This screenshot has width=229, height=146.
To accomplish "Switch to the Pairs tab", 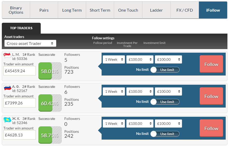I will coord(44,10).
